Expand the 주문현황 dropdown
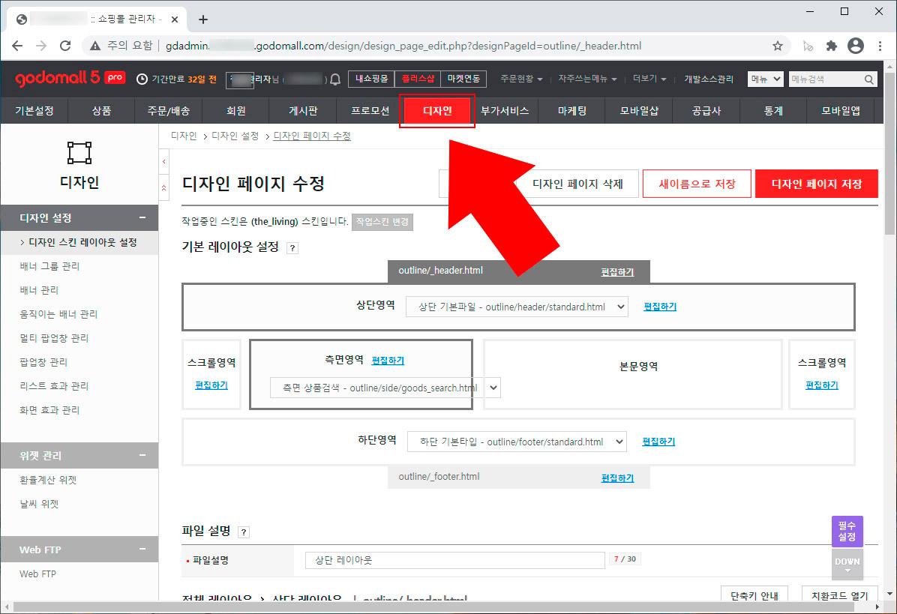The width and height of the screenshot is (897, 614). [x=521, y=79]
